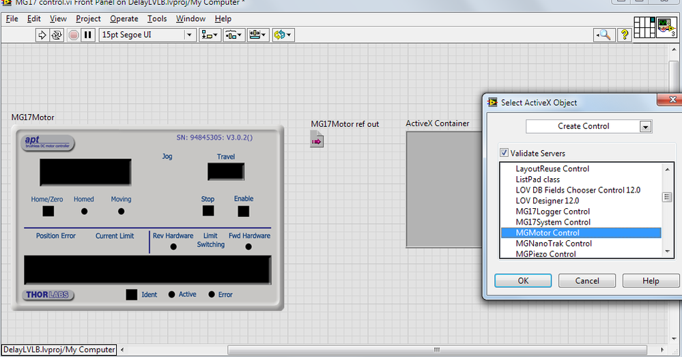
Task: Click the connector pane grid icon
Action: [x=644, y=27]
